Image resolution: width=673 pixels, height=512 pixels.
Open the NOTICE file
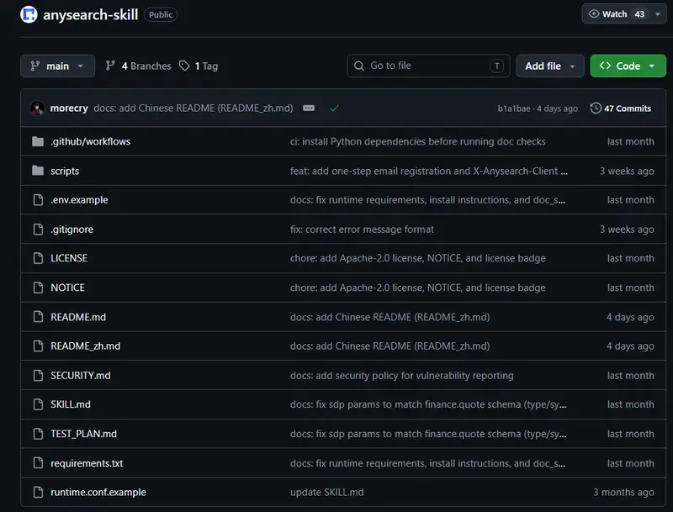tap(67, 288)
